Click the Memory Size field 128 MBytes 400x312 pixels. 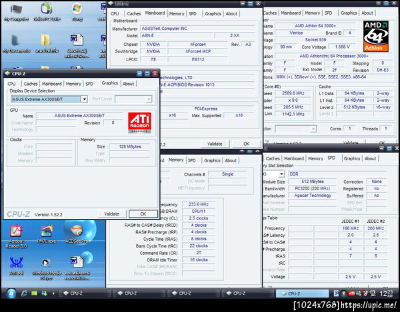[x=130, y=146]
